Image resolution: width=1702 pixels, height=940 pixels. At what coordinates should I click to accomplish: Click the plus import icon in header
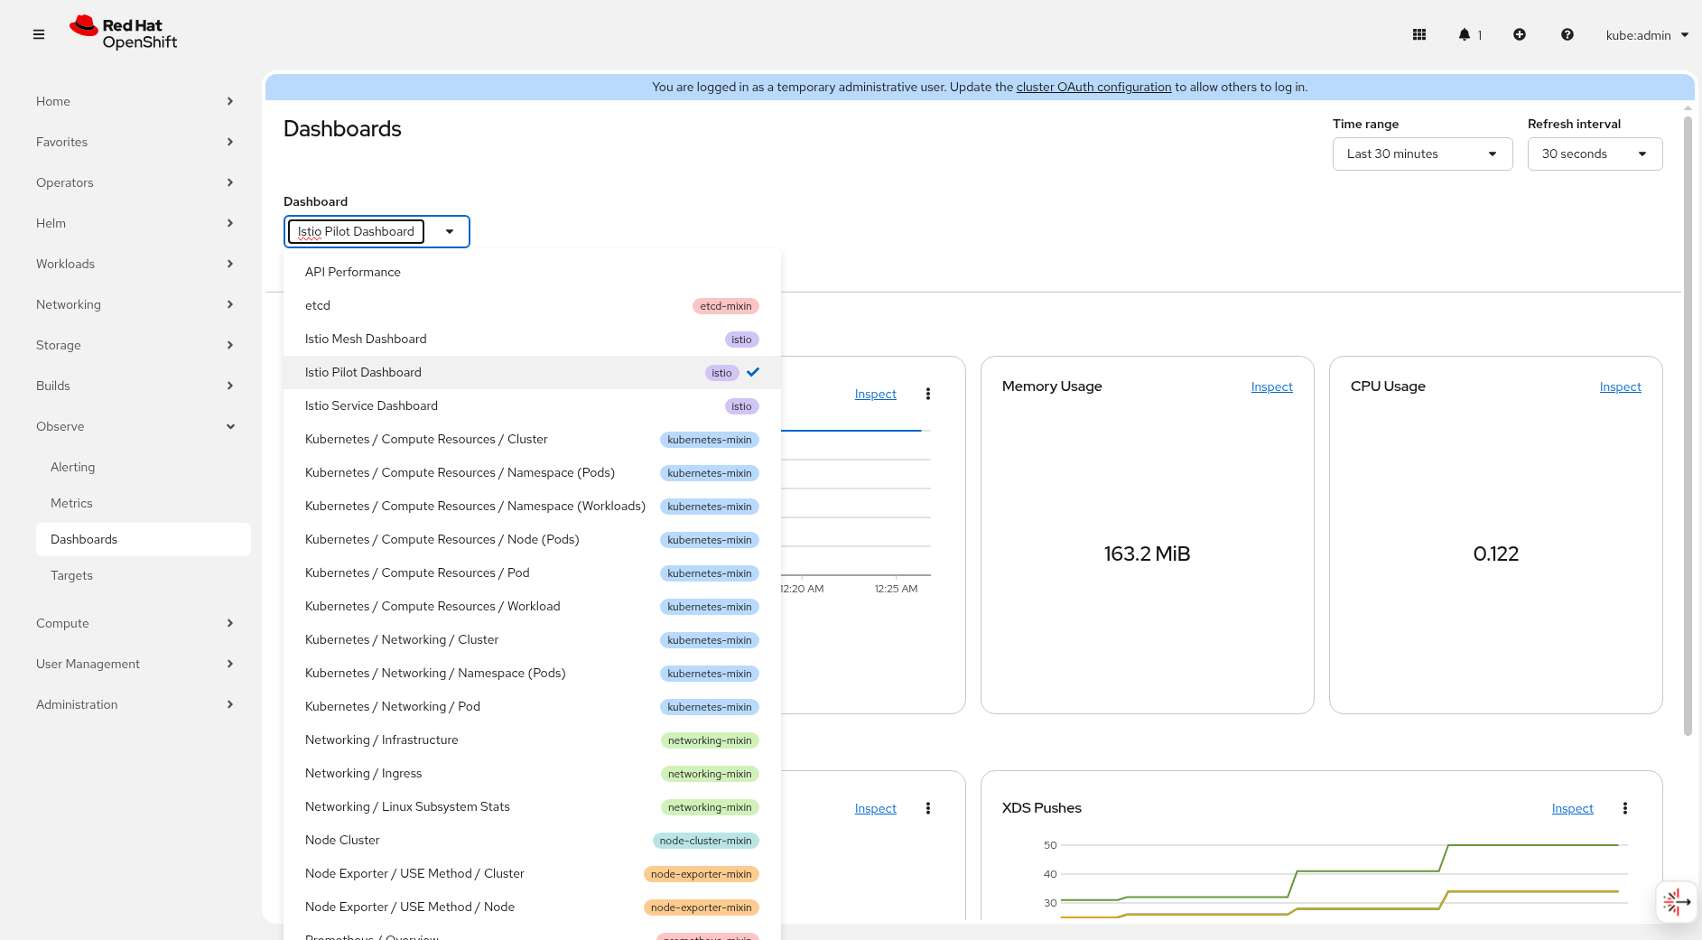click(1520, 34)
